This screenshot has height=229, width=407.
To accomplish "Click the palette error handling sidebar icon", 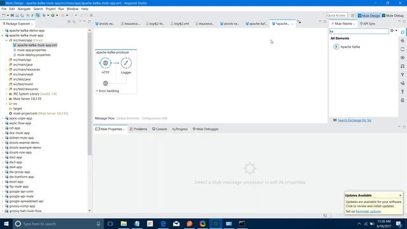I will pos(403,92).
